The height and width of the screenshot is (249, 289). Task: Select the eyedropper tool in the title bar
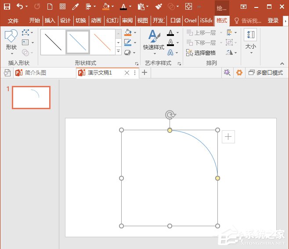pyautogui.click(x=75, y=7)
